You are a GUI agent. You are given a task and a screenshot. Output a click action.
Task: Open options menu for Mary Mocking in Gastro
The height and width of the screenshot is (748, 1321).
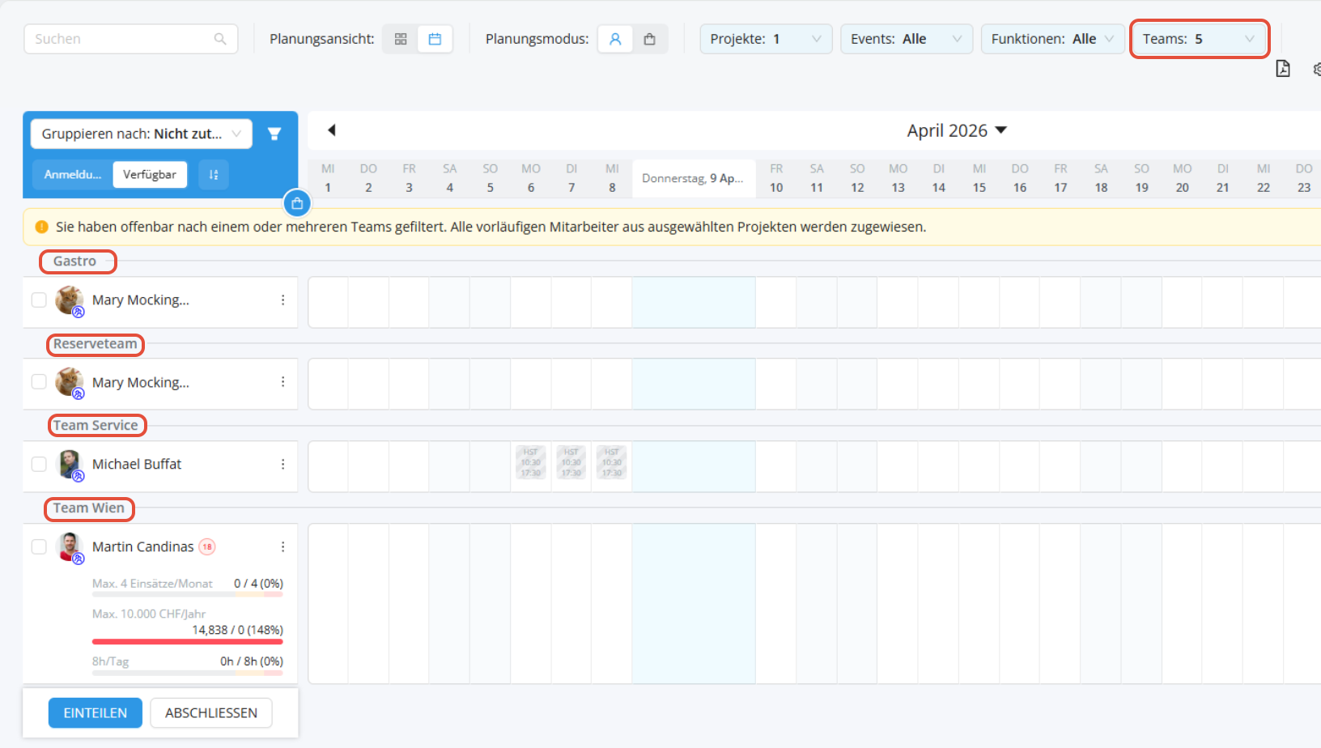coord(282,300)
